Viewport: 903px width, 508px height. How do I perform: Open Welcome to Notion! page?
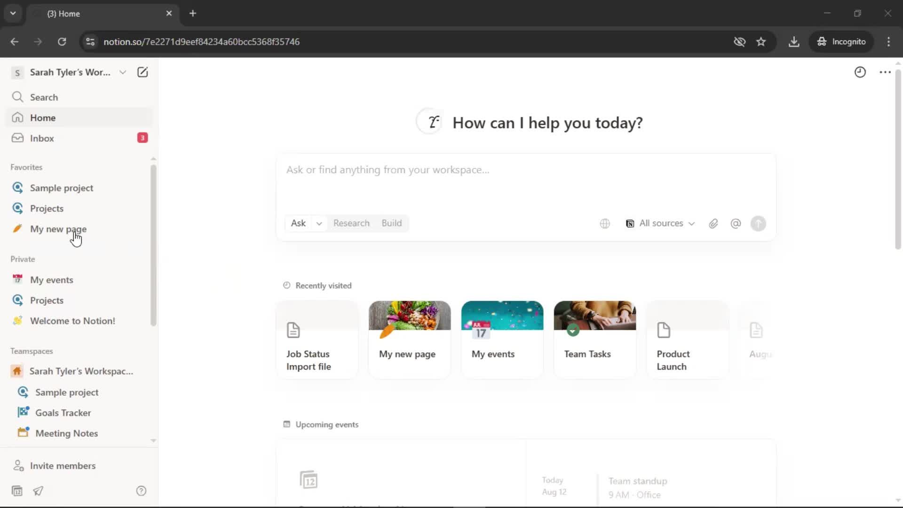pos(79,321)
